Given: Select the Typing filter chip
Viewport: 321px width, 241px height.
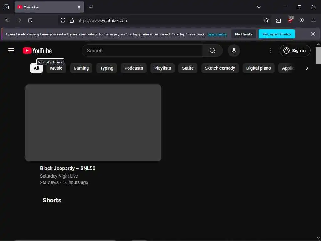Looking at the screenshot, I should 107,68.
